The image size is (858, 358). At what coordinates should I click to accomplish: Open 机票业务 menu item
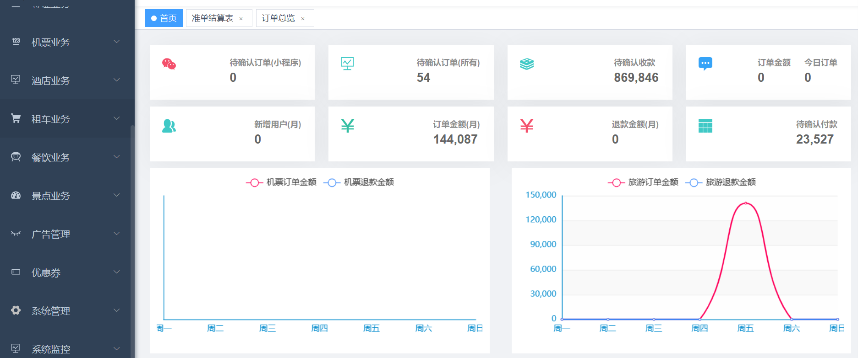(67, 42)
